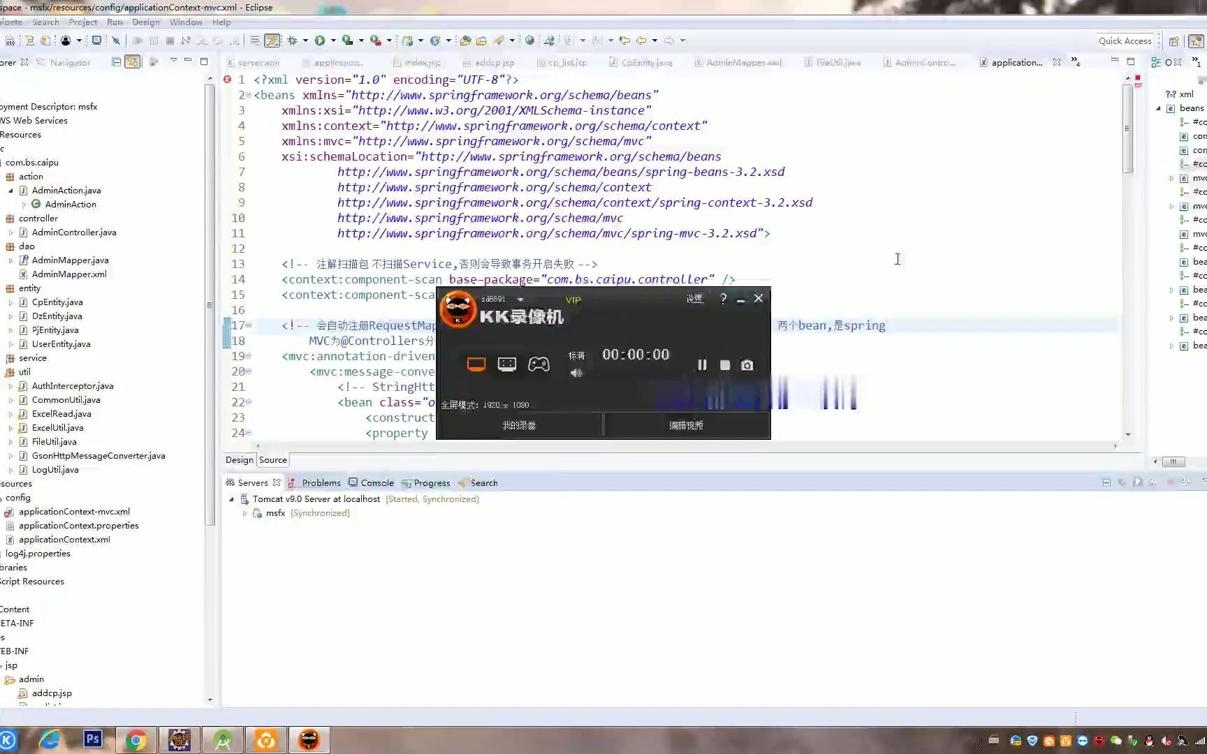Click the Open Perspective icon near Quick Access
Viewport: 1207px width, 754px height.
(1174, 41)
